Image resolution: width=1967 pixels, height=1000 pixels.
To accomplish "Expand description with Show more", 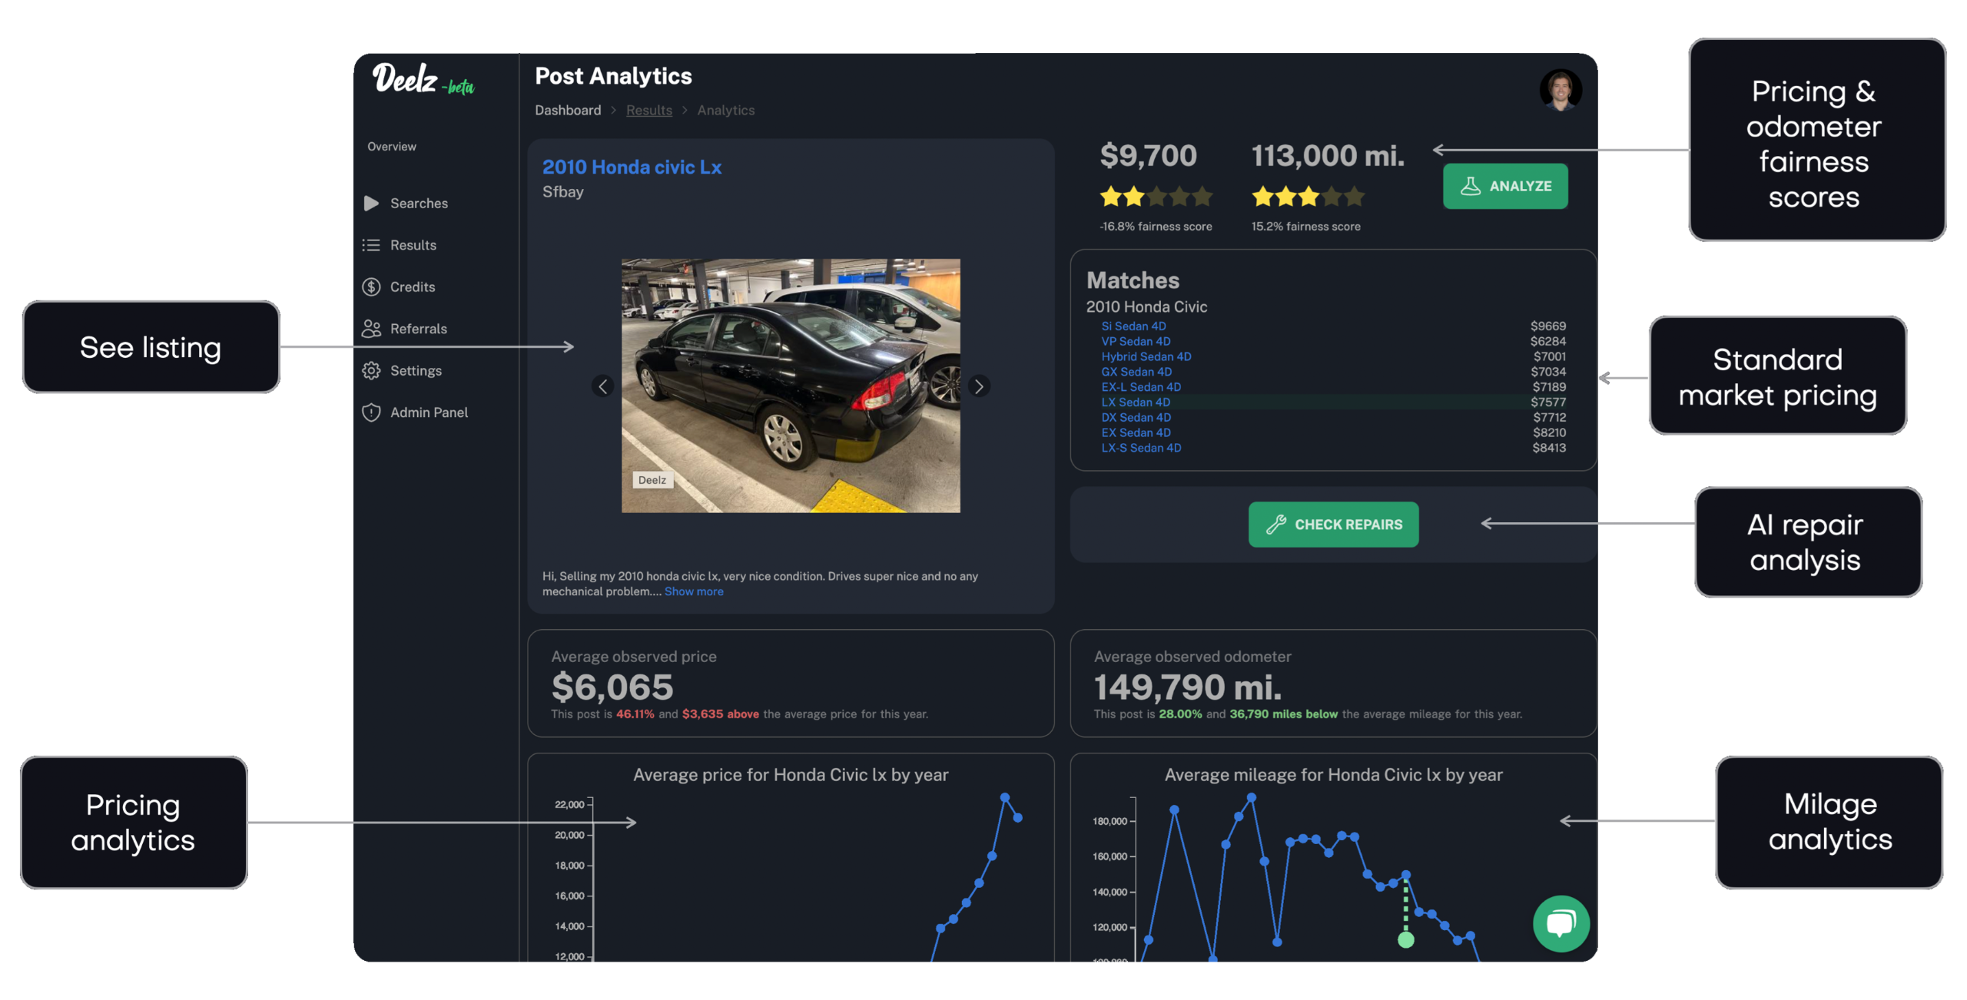I will [693, 591].
